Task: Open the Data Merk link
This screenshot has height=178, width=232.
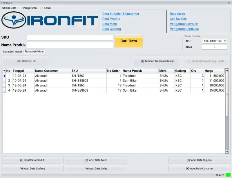Action: 110,24
